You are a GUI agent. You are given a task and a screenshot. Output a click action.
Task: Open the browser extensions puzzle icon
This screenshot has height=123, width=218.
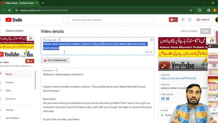click(x=200, y=10)
